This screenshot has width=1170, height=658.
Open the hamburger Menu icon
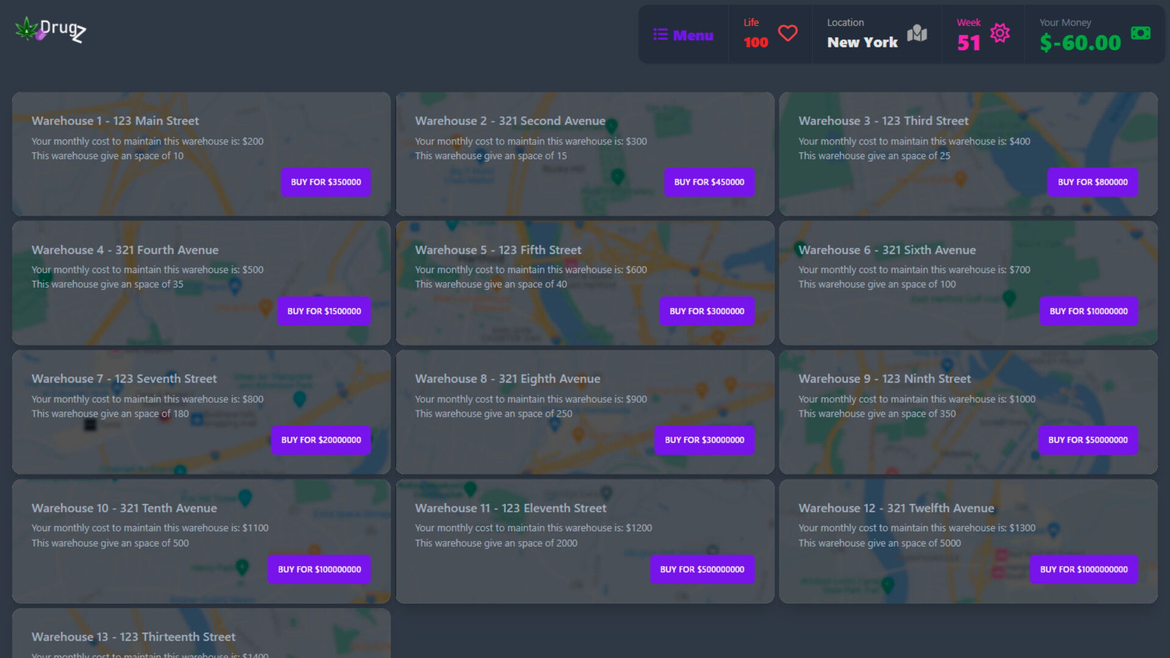[x=661, y=35]
